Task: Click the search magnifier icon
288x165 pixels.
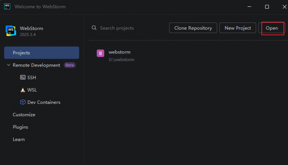Action: 94,28
